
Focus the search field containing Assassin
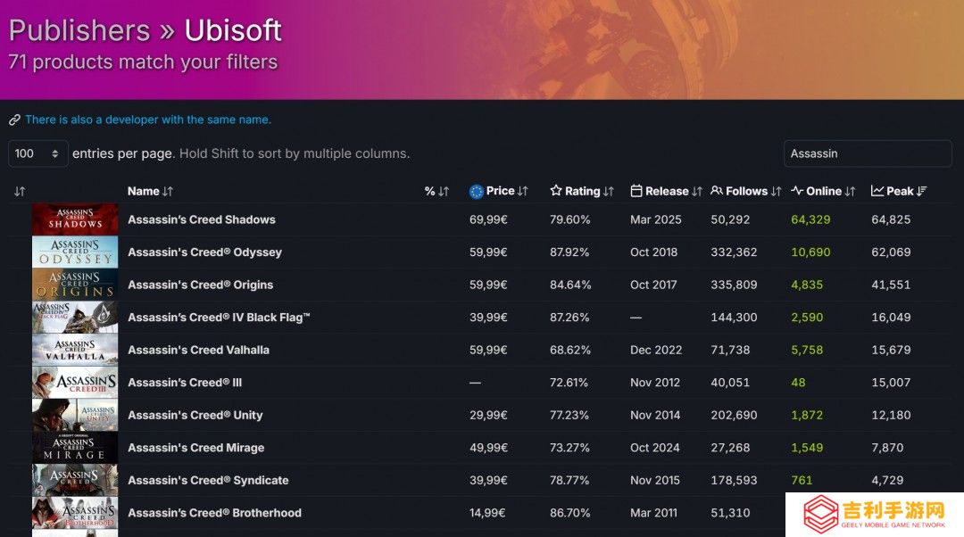868,153
